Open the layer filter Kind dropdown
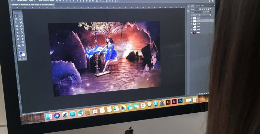The width and height of the screenshot is (260, 134). point(195,9)
